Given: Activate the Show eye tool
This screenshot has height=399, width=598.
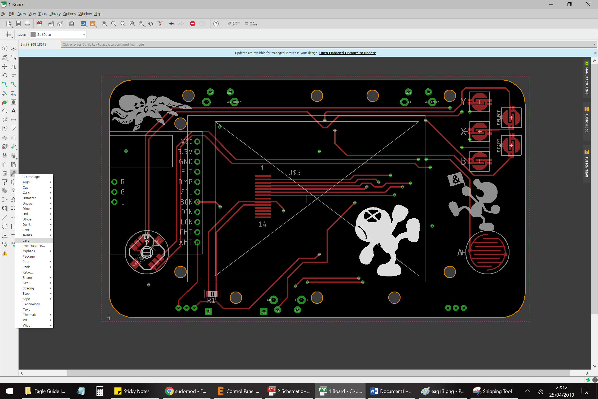Looking at the screenshot, I should (14, 49).
